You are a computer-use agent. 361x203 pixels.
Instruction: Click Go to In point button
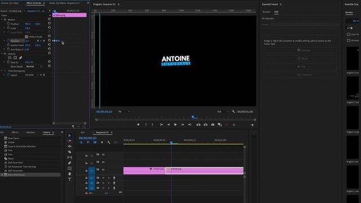pyautogui.click(x=162, y=125)
